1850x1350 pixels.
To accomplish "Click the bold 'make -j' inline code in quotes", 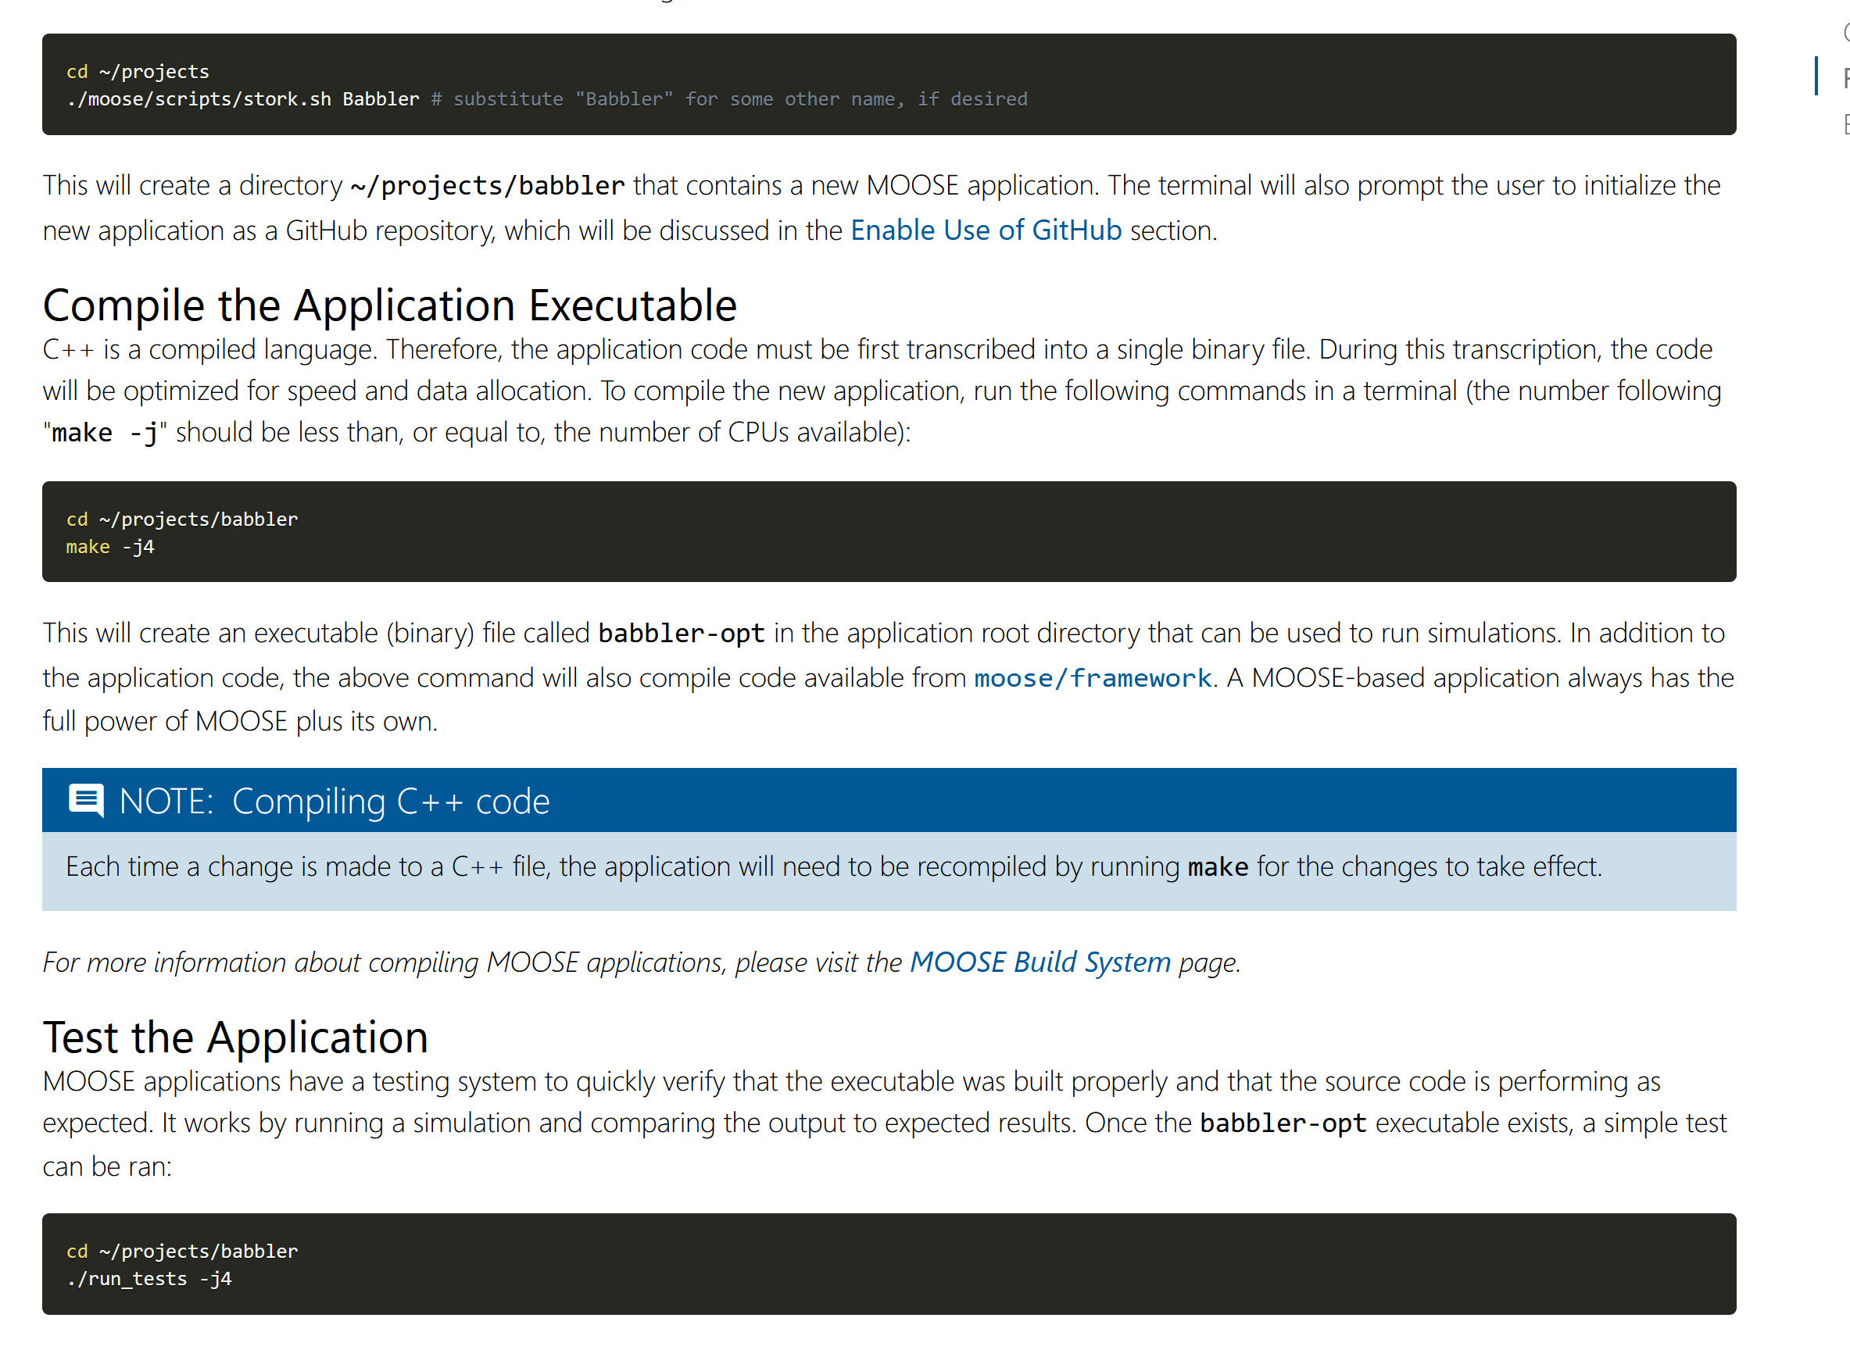I will tap(105, 433).
